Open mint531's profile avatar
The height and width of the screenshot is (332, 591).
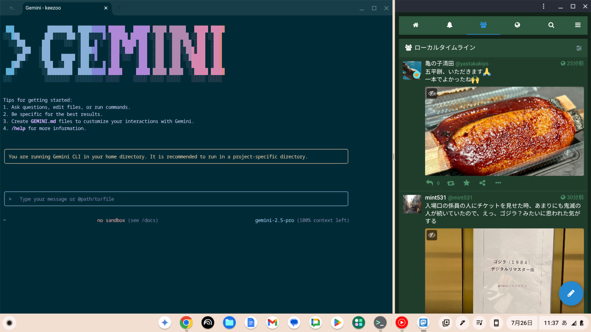[x=412, y=204]
